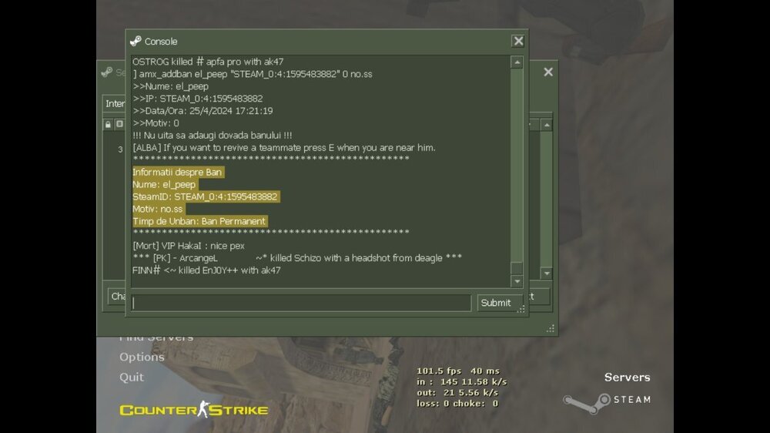Click the Console window resize grip
This screenshot has width=770, height=433.
pyautogui.click(x=521, y=310)
